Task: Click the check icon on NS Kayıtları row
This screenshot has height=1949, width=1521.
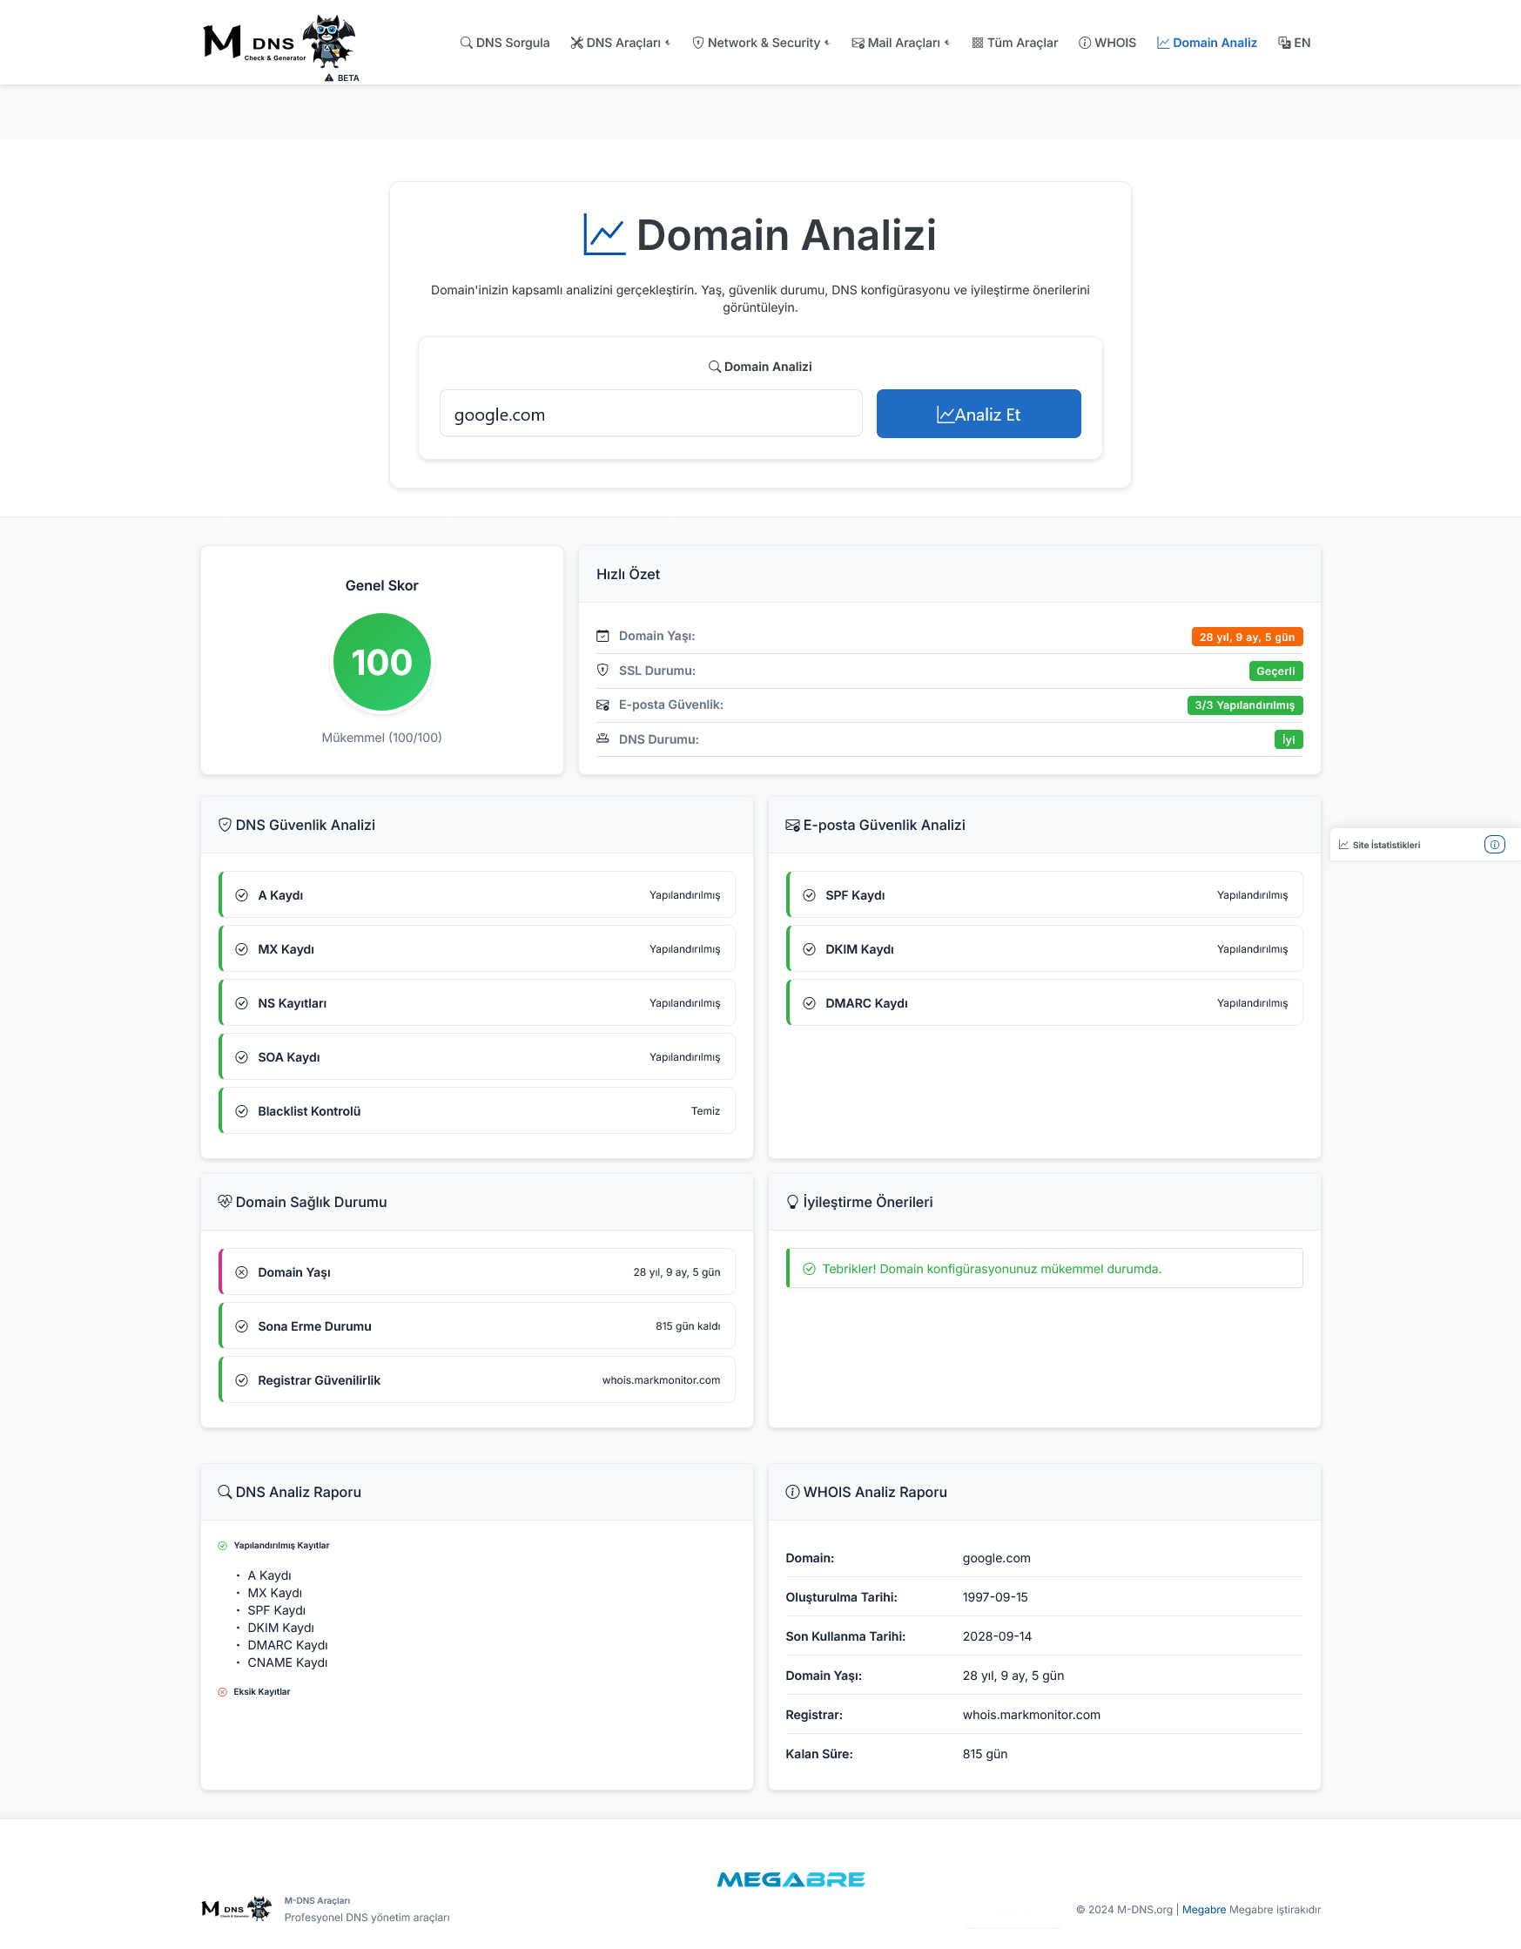Action: tap(242, 1003)
